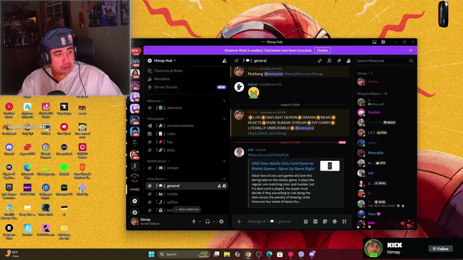Open edit channel gear on general row
Screen dimensions: 463x260
tap(224, 186)
